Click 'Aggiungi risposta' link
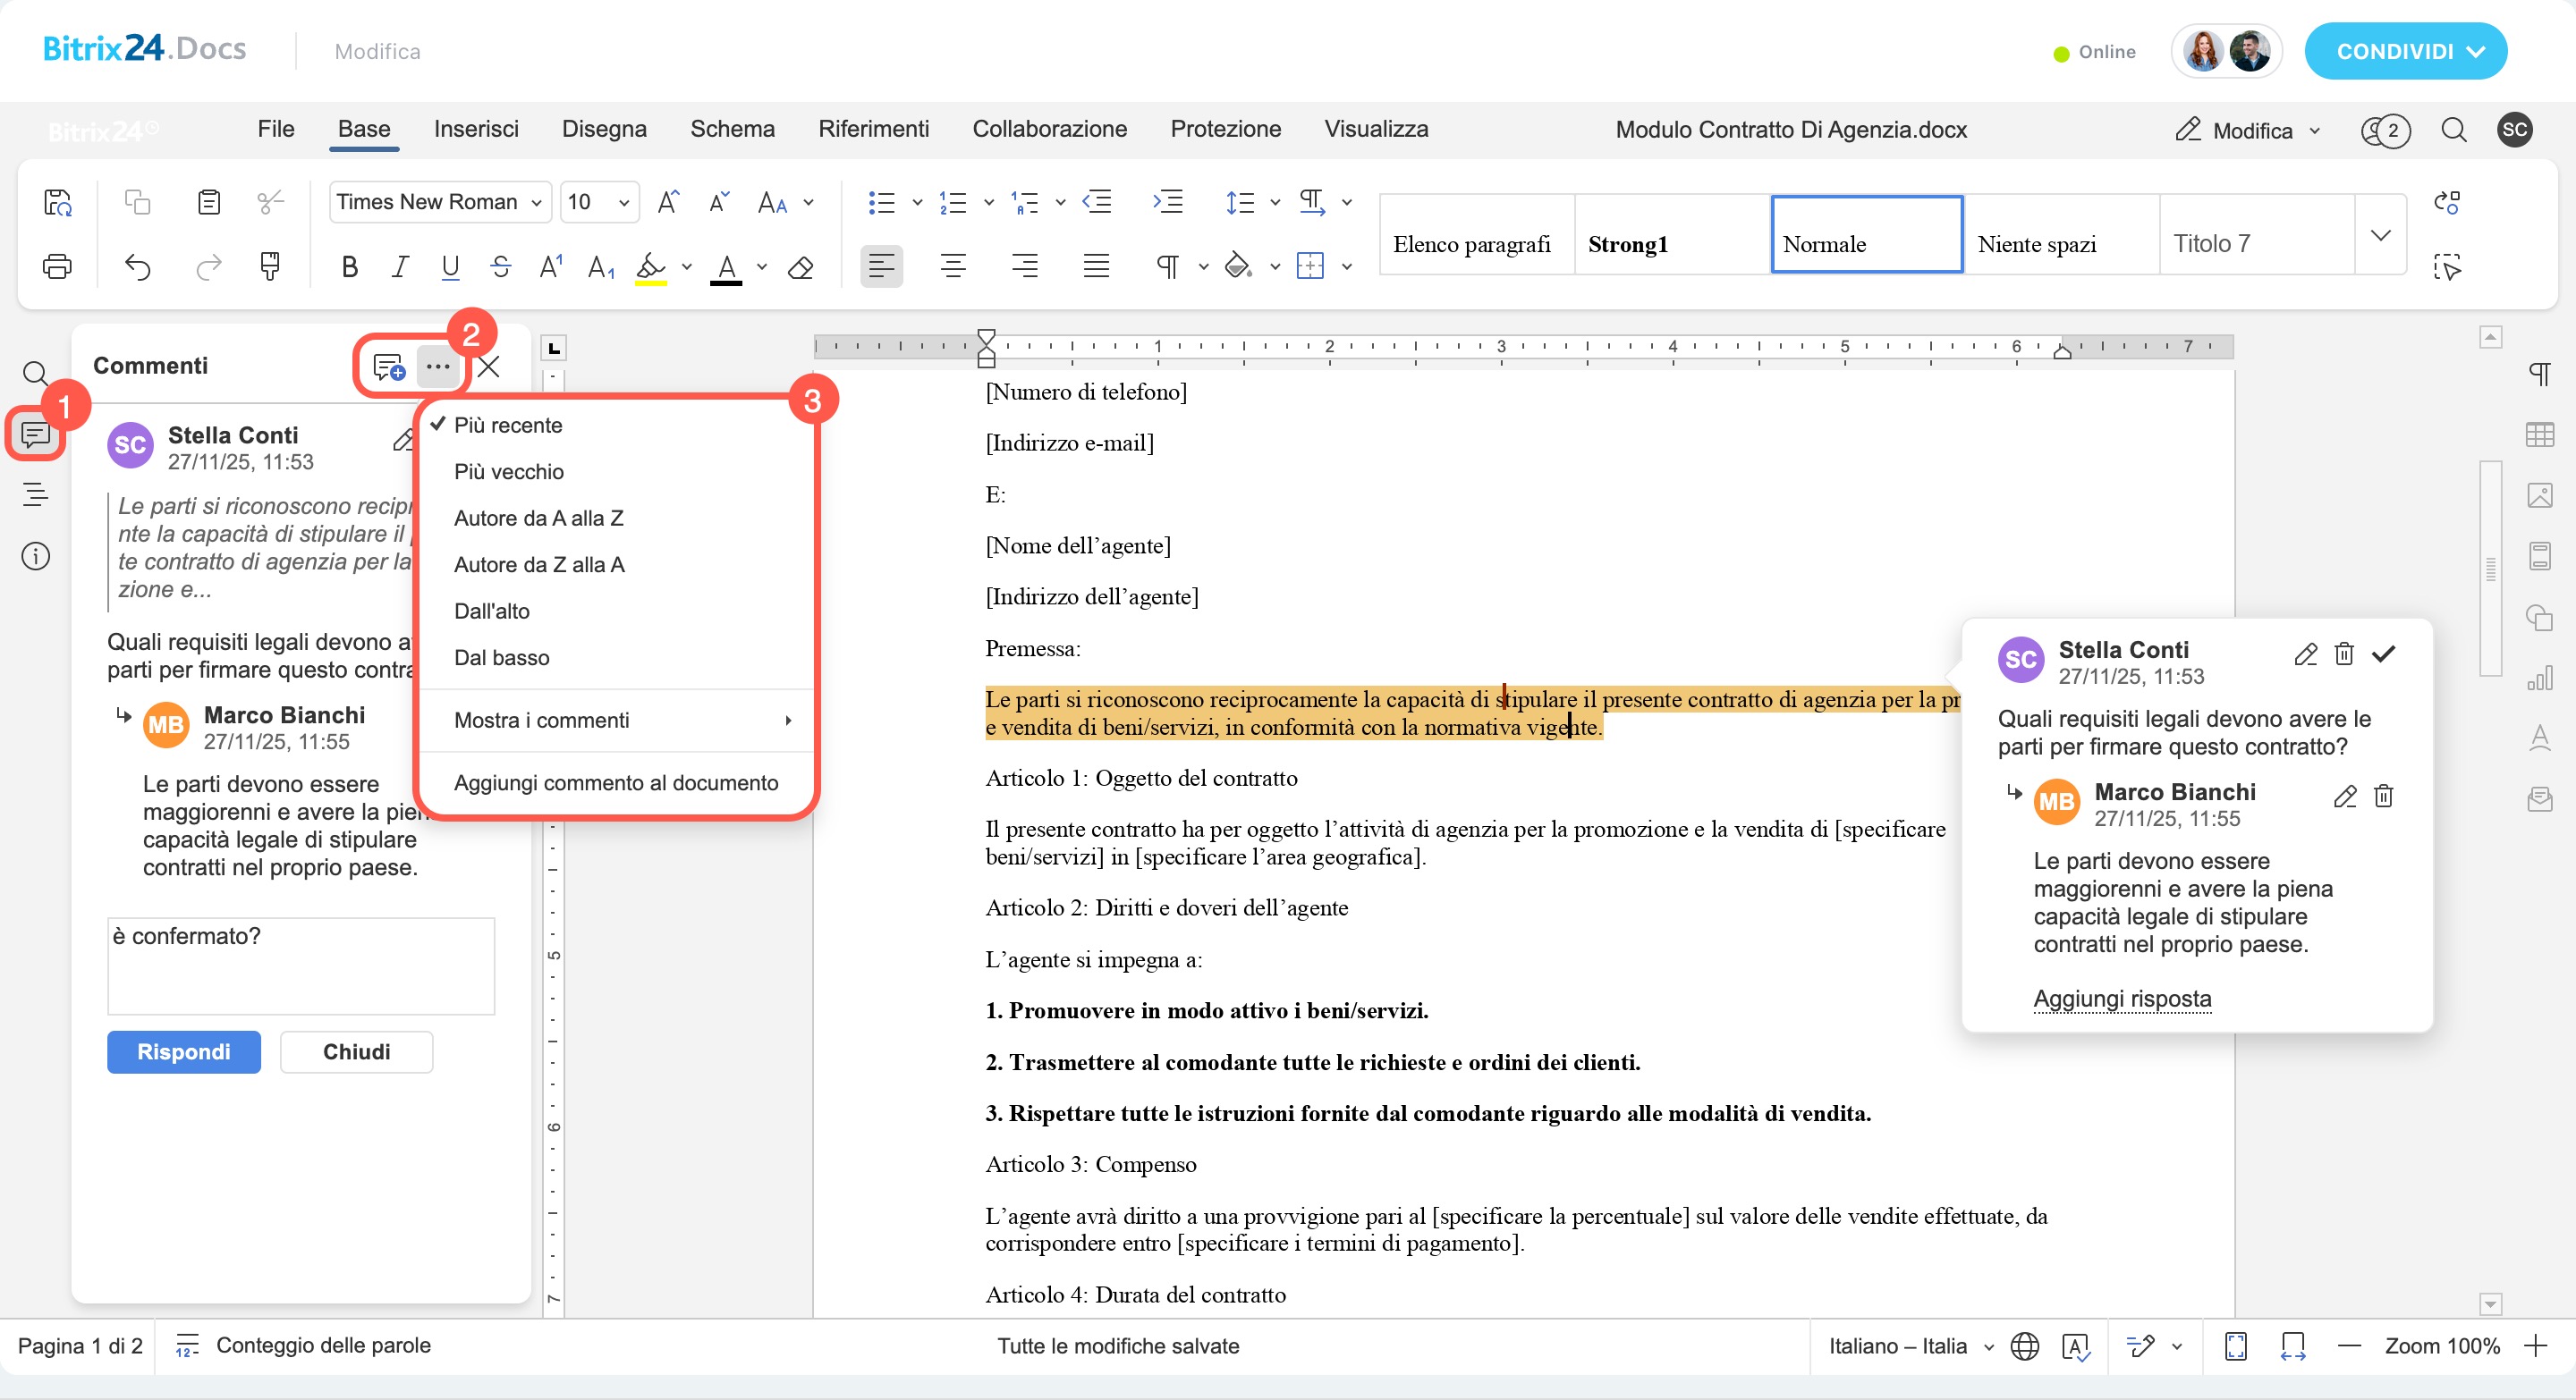This screenshot has width=2576, height=1400. click(x=2122, y=998)
